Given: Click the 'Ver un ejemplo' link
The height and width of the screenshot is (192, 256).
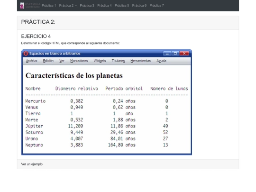Looking at the screenshot, I should pyautogui.click(x=32, y=164).
